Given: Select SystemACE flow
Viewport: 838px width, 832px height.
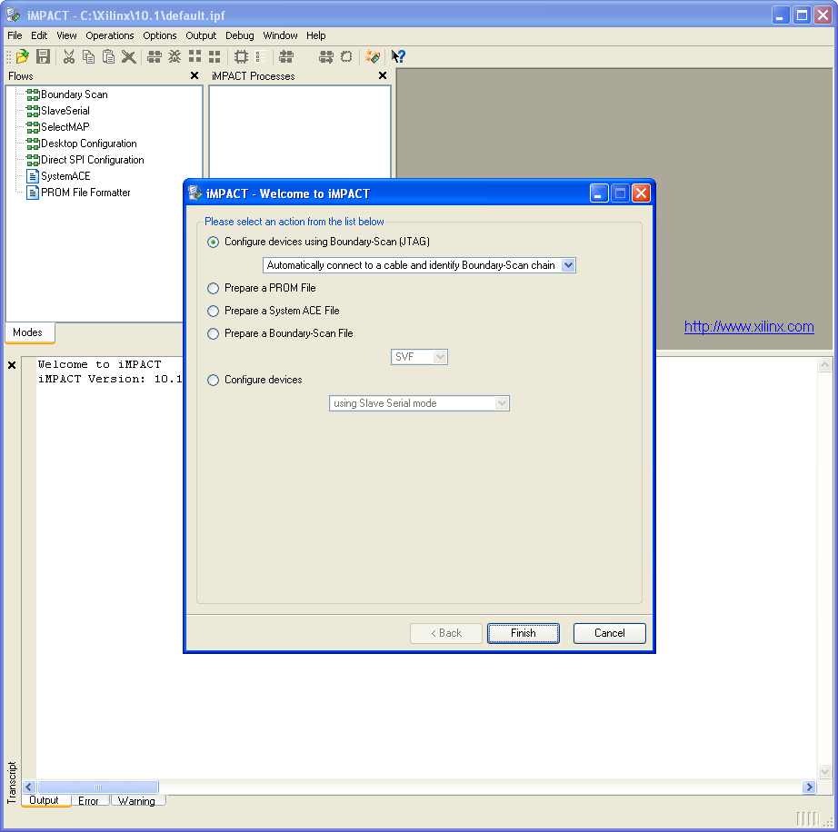Looking at the screenshot, I should 58,176.
